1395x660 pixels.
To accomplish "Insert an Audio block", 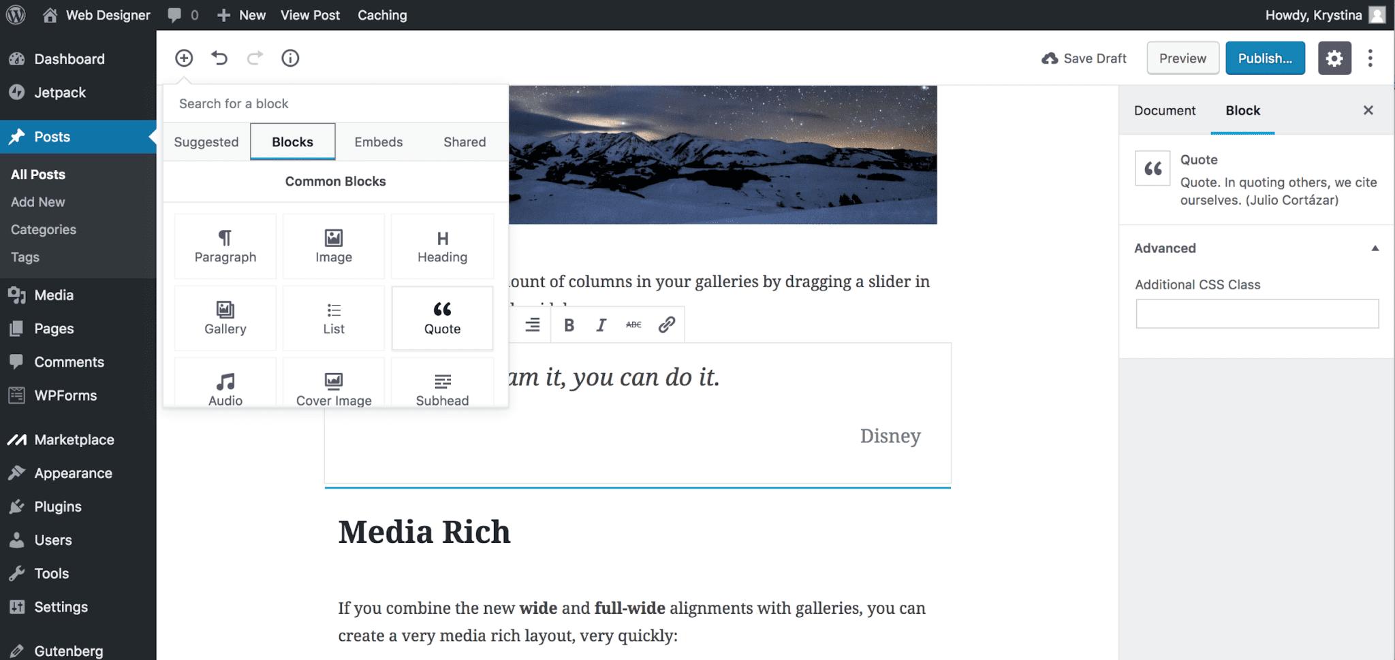I will [225, 389].
